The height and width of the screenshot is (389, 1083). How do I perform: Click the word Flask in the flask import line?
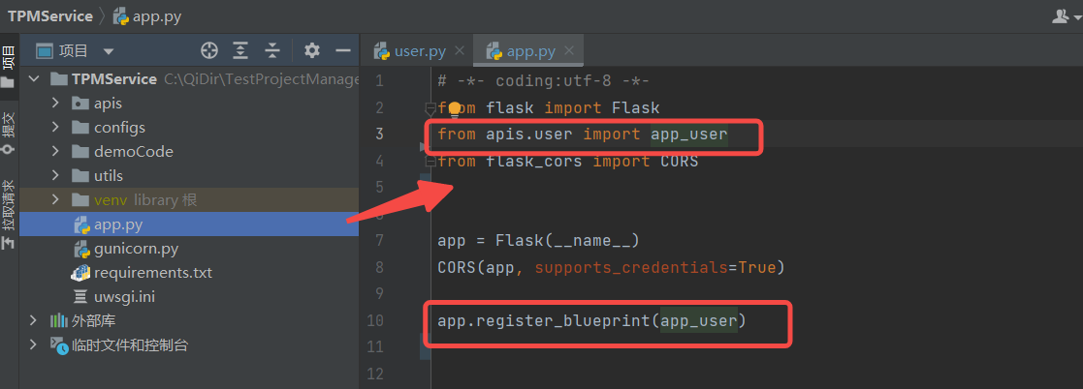(x=636, y=108)
